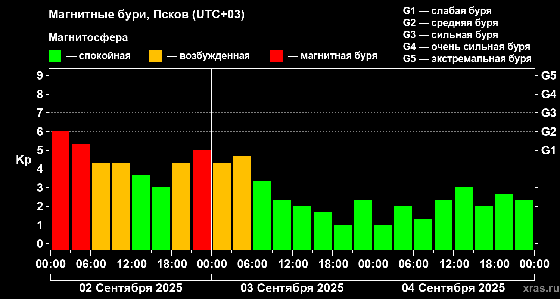Click the tallest red bar, Kp 6, 02 Сентября
Image resolution: width=560 pixels, height=299 pixels.
click(60, 191)
